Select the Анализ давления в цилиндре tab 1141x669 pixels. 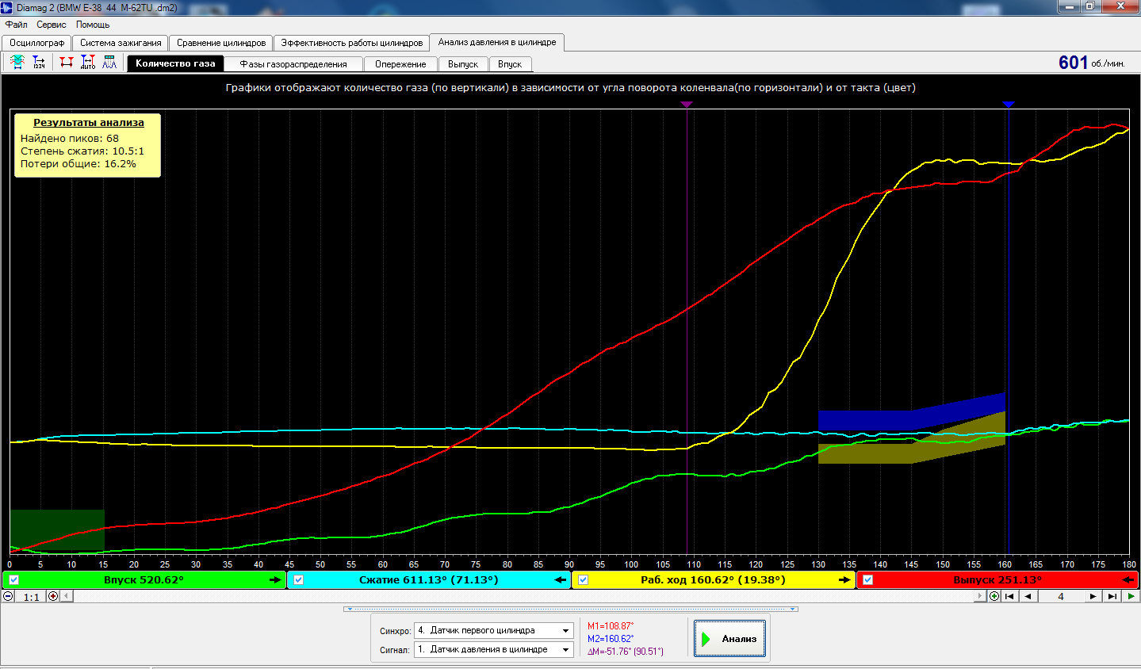pyautogui.click(x=497, y=42)
